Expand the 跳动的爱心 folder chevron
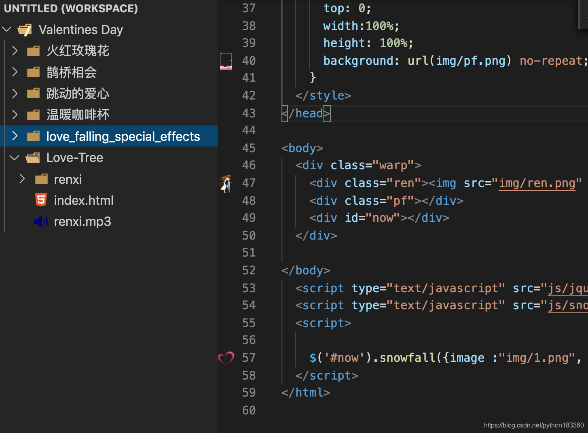This screenshot has height=433, width=588. [x=15, y=93]
